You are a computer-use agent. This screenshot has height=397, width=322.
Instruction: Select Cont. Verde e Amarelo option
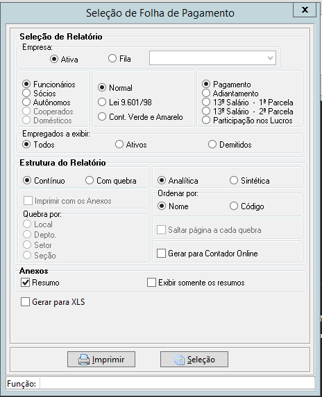(102, 116)
